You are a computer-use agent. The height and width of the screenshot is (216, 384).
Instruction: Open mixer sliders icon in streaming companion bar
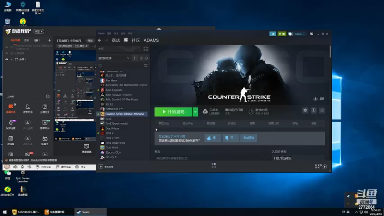(x=29, y=167)
